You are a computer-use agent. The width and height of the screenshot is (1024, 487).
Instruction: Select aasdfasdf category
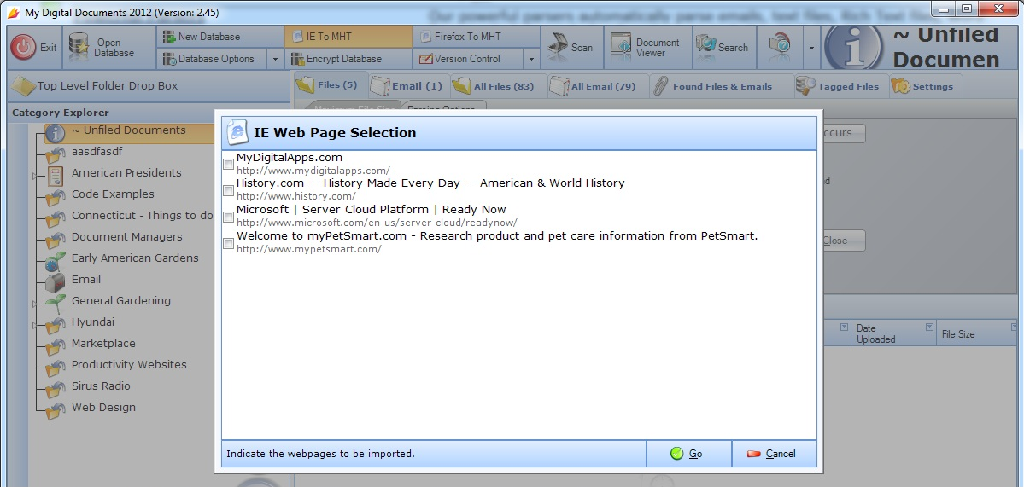pyautogui.click(x=97, y=152)
